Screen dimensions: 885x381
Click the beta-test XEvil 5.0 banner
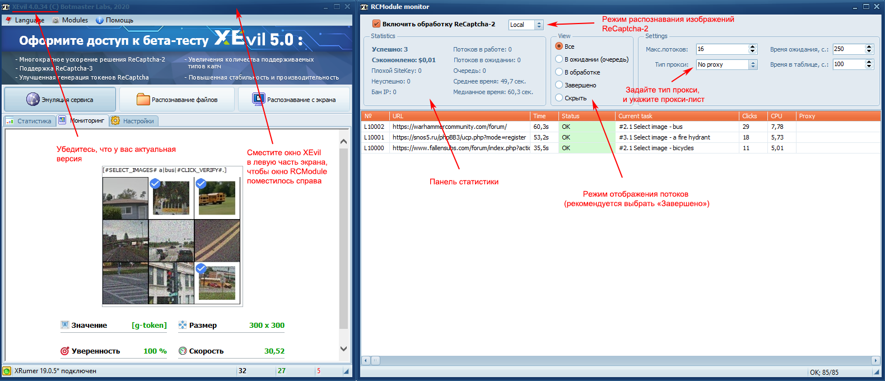pyautogui.click(x=177, y=54)
